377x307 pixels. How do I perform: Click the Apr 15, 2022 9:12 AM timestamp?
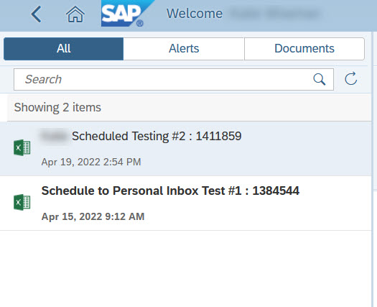click(93, 216)
